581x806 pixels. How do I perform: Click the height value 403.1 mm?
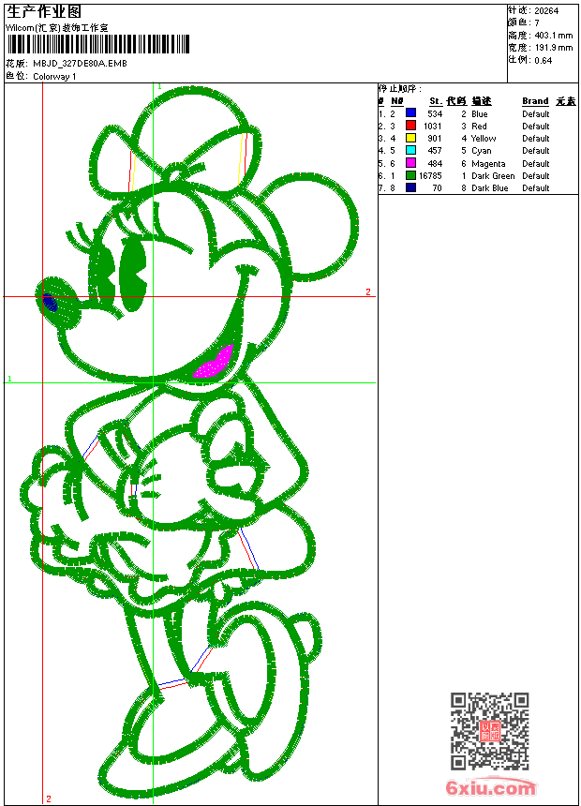coord(553,36)
